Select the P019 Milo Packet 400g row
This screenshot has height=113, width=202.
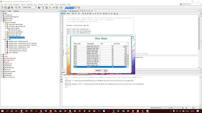click(100, 63)
